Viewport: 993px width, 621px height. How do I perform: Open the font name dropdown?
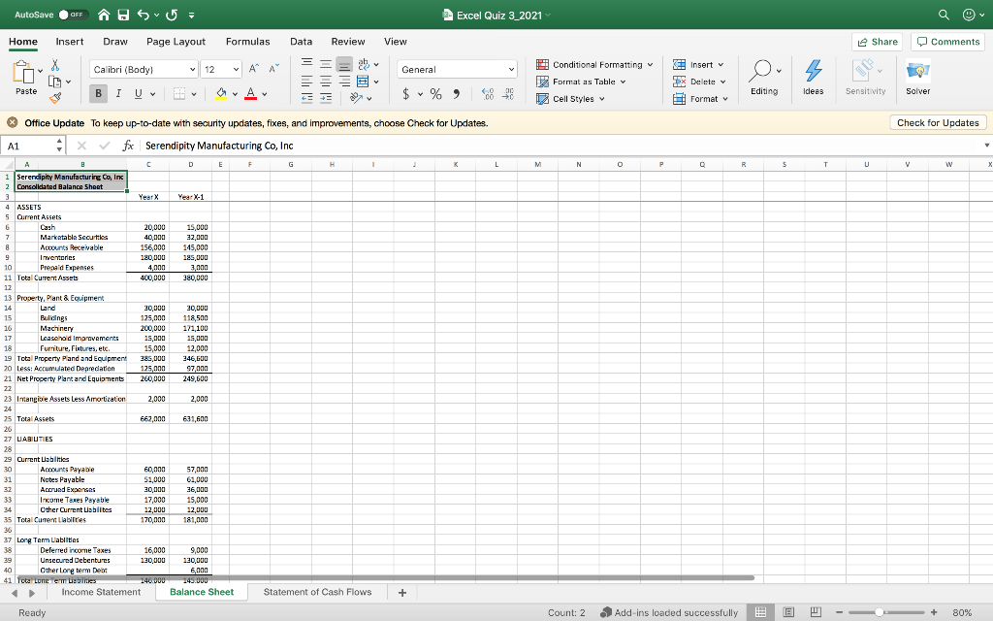192,69
